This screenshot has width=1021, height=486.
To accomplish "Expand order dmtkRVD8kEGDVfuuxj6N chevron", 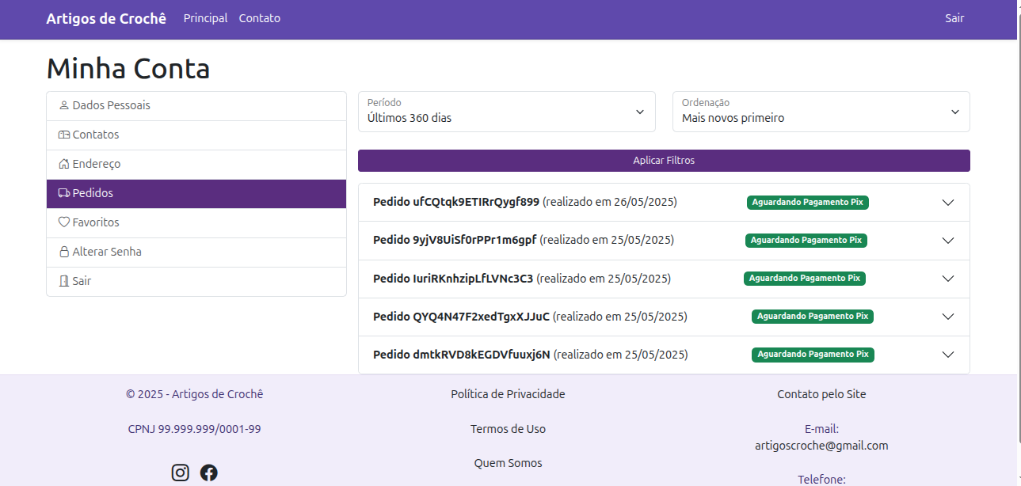I will coord(948,355).
